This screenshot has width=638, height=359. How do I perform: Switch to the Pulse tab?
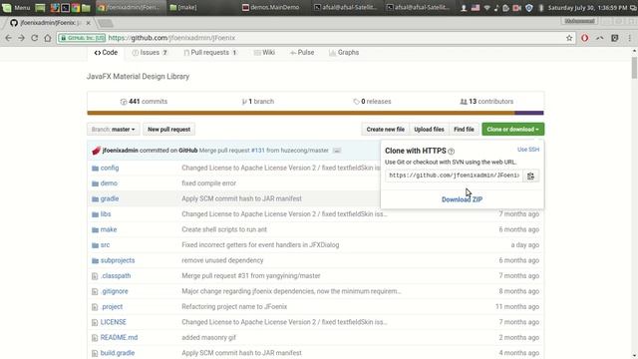pyautogui.click(x=302, y=53)
